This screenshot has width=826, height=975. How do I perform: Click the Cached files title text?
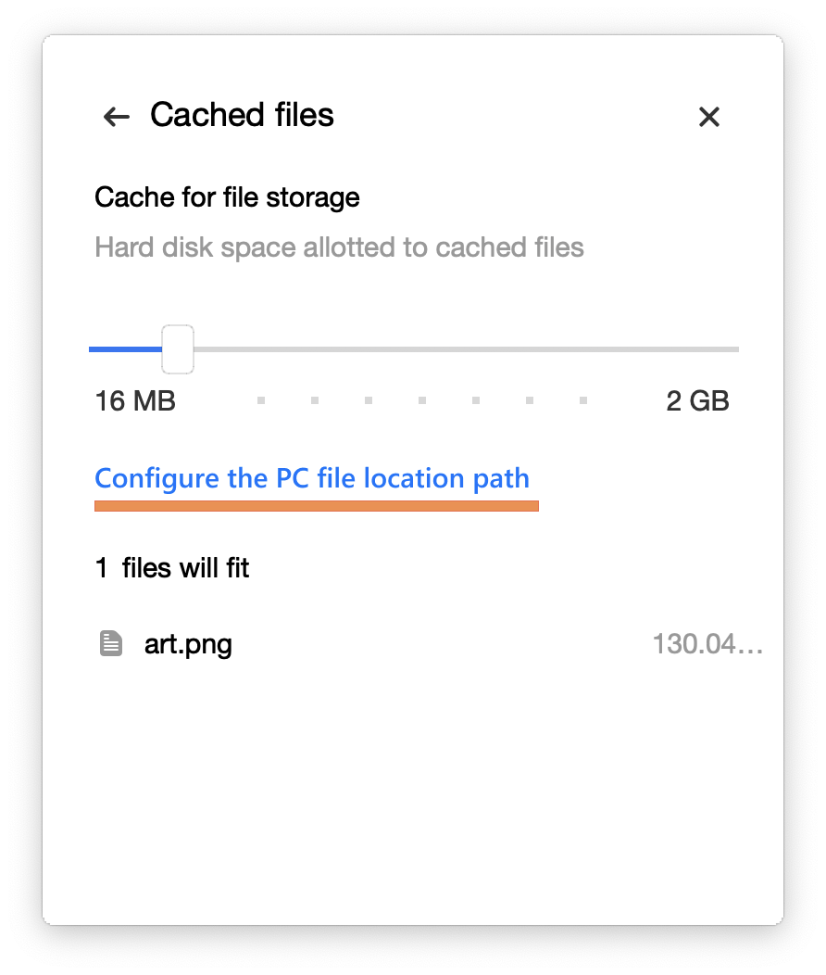coord(243,115)
